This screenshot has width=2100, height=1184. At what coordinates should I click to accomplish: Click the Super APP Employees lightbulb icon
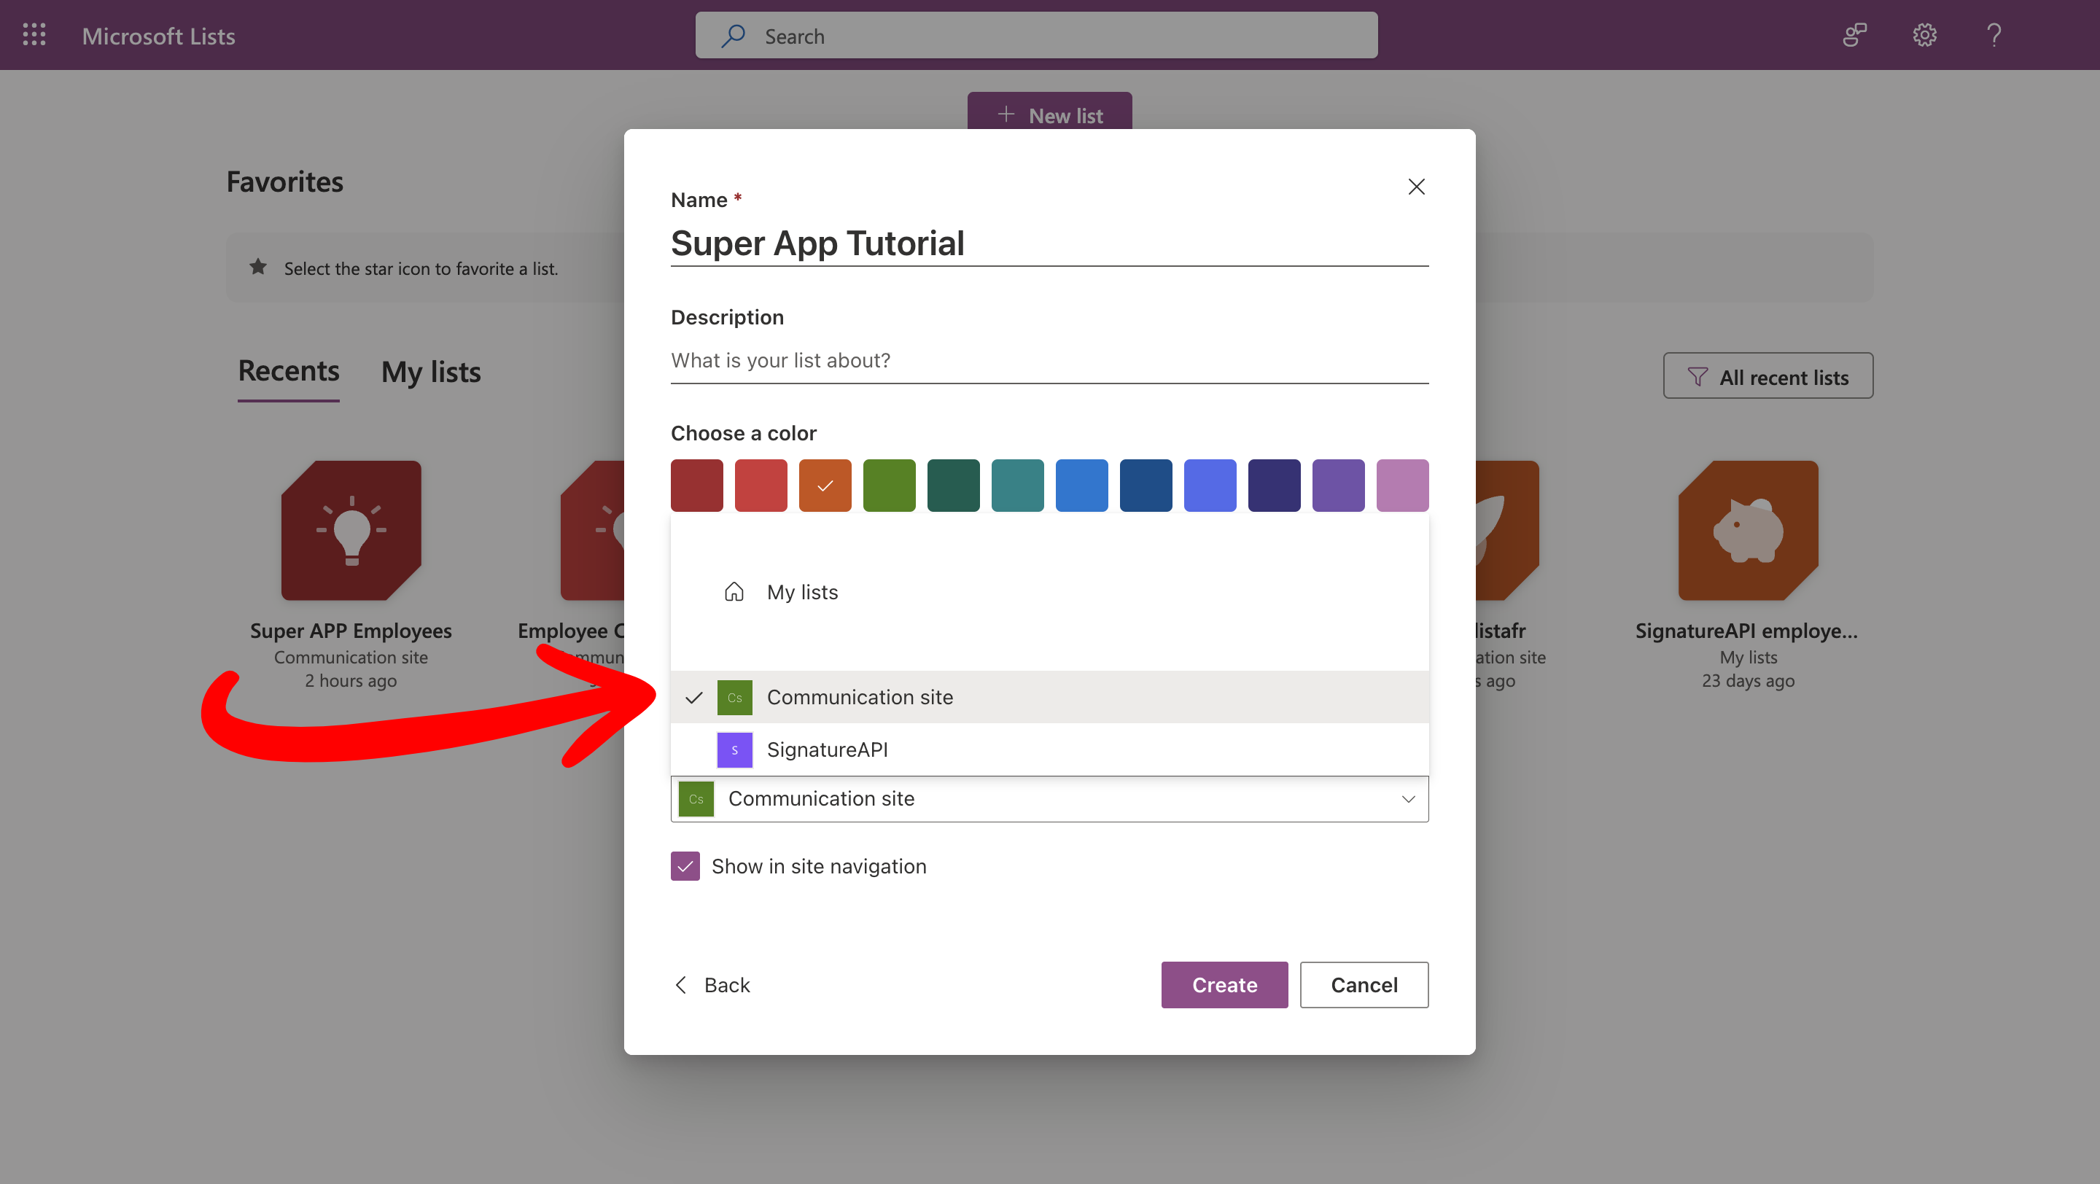(351, 531)
